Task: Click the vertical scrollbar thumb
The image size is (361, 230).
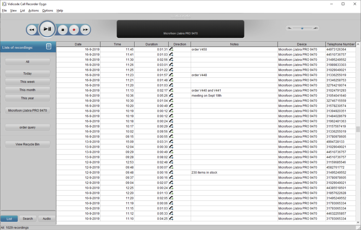Action: [358, 129]
